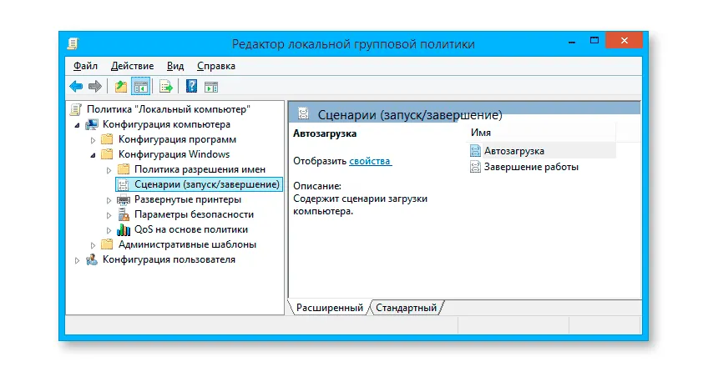Select Конфигурация Windows tree label
The height and width of the screenshot is (372, 708).
click(174, 154)
